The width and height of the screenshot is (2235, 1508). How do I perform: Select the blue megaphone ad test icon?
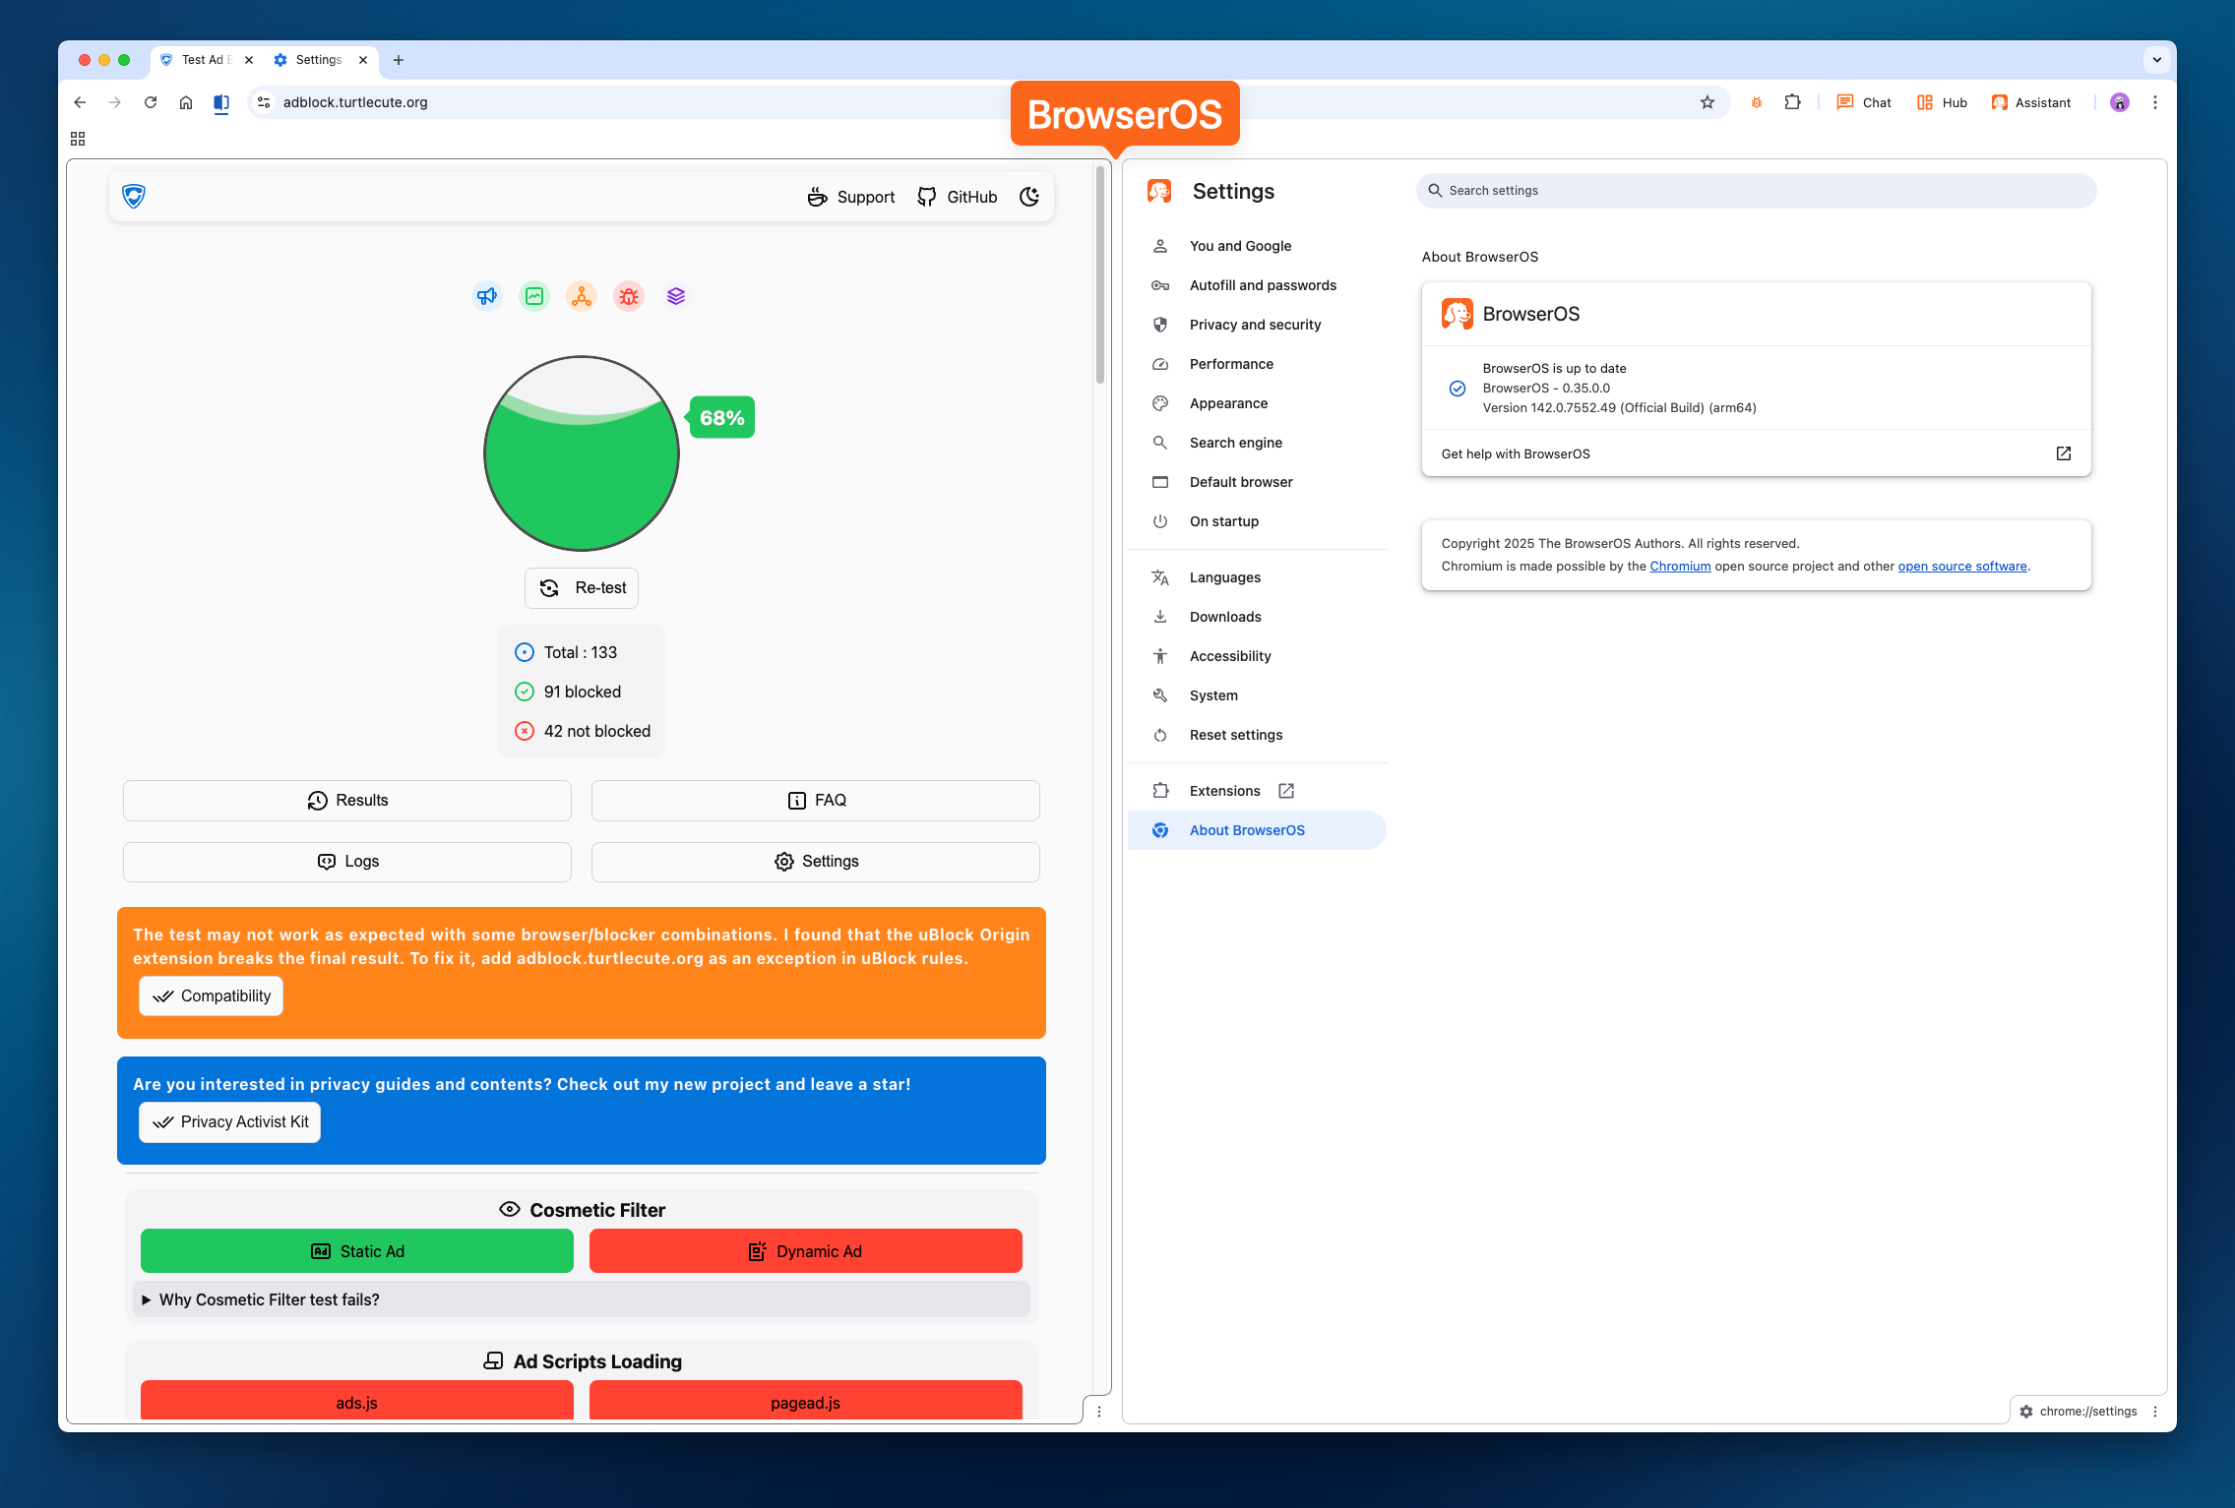pyautogui.click(x=487, y=296)
